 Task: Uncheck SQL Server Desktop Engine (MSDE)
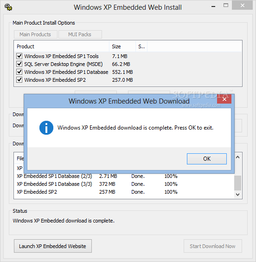point(19,64)
